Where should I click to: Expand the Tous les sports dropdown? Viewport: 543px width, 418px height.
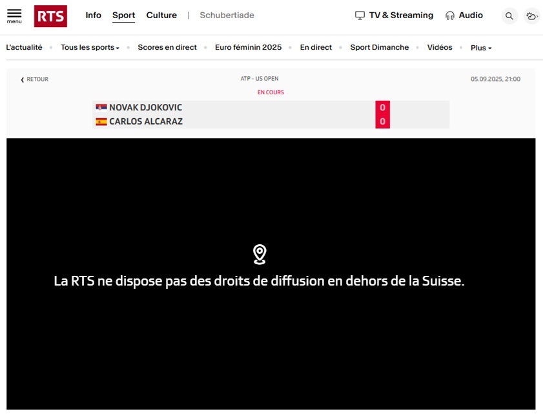(90, 47)
